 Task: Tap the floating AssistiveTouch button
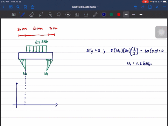[x=161, y=32]
